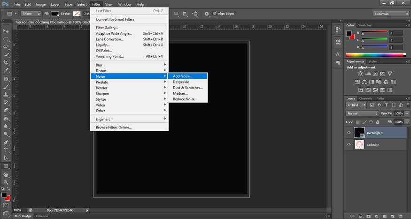Toggle lock image pixels brush icon
The image size is (411, 219).
364,122
